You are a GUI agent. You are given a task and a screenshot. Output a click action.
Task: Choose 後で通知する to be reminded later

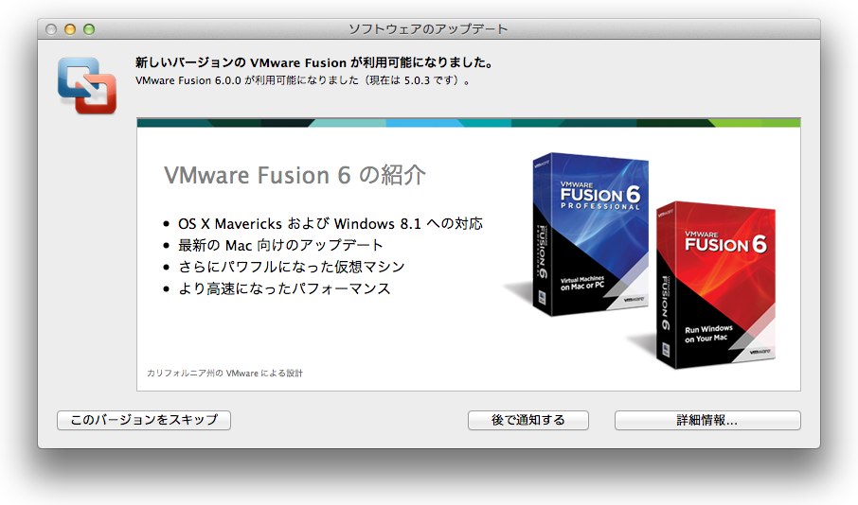click(x=528, y=420)
